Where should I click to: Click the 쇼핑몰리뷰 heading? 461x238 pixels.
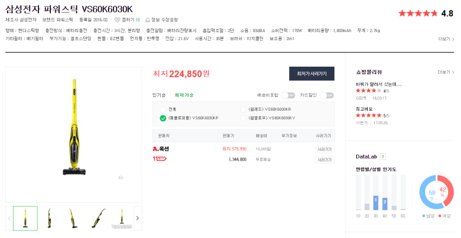pyautogui.click(x=369, y=72)
